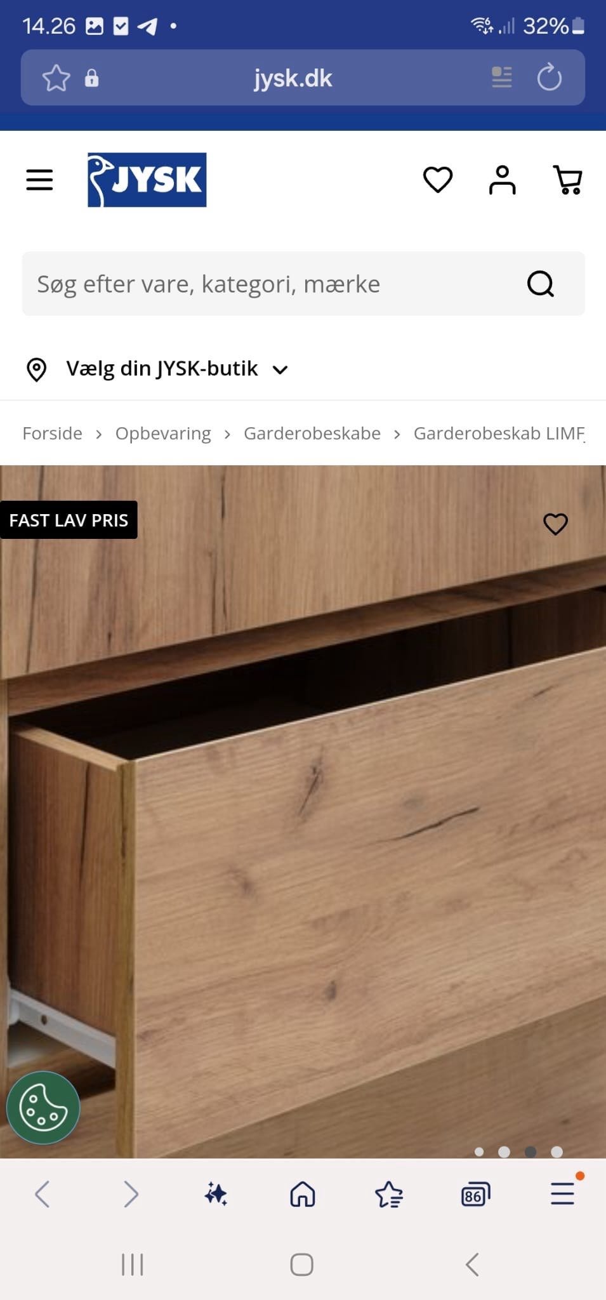Open browser bookmarks list icon

[389, 1194]
